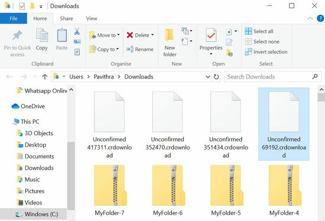Click the Pavithra breadcrumb in address bar
The height and width of the screenshot is (221, 325).
[x=103, y=77]
